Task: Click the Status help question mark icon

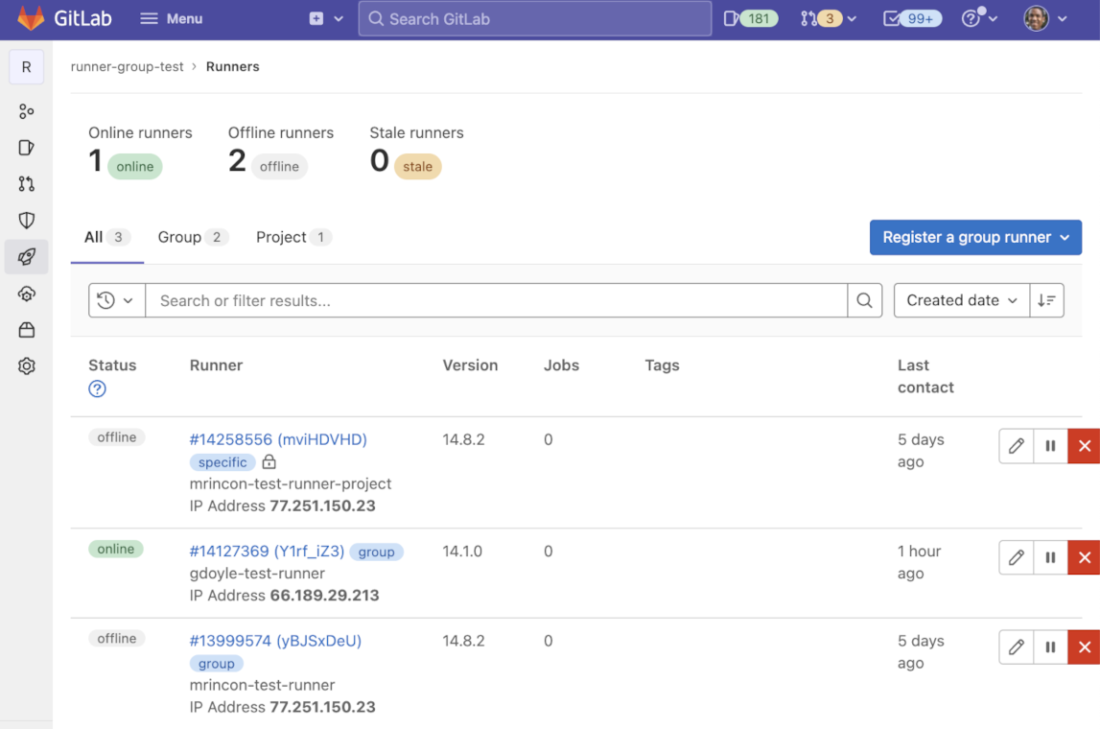Action: (x=97, y=389)
